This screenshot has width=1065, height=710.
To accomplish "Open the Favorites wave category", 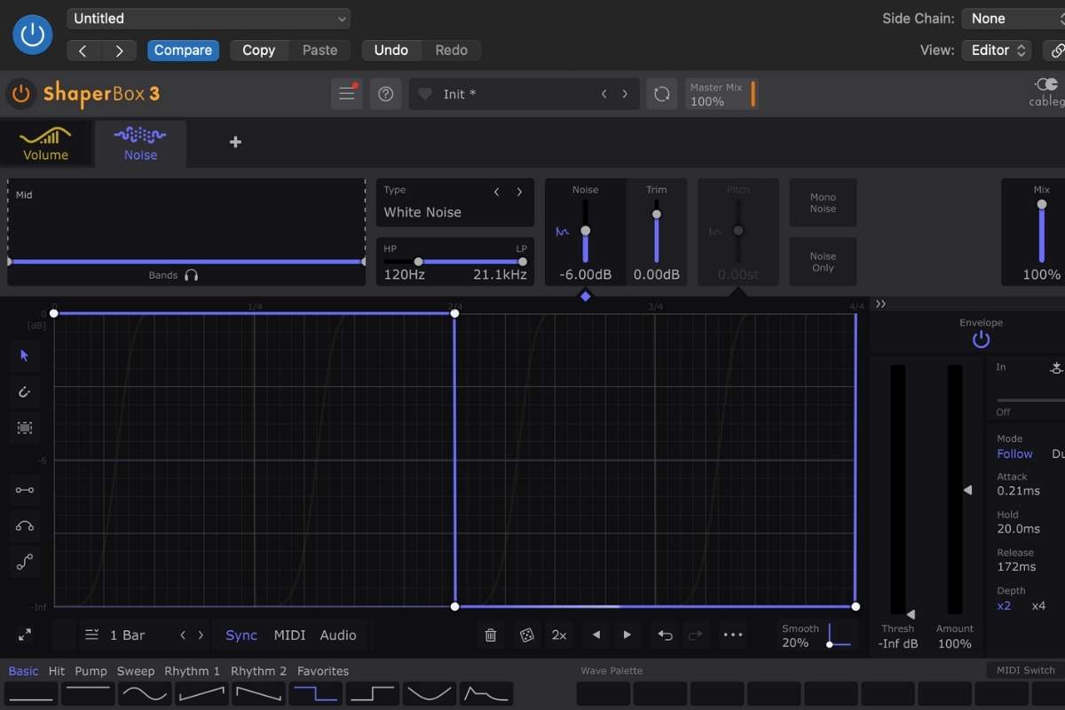I will click(x=323, y=671).
